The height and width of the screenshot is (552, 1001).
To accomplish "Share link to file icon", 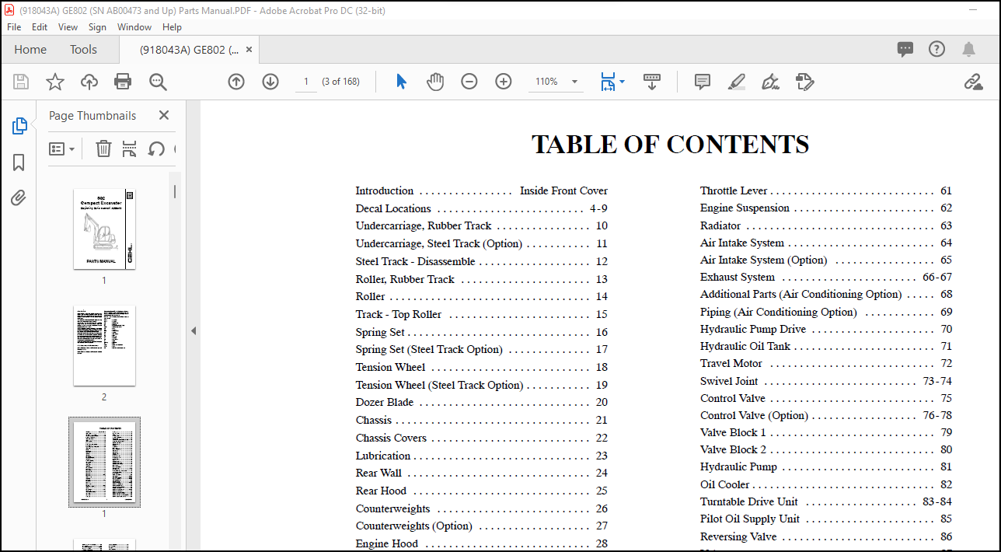I will (x=973, y=82).
